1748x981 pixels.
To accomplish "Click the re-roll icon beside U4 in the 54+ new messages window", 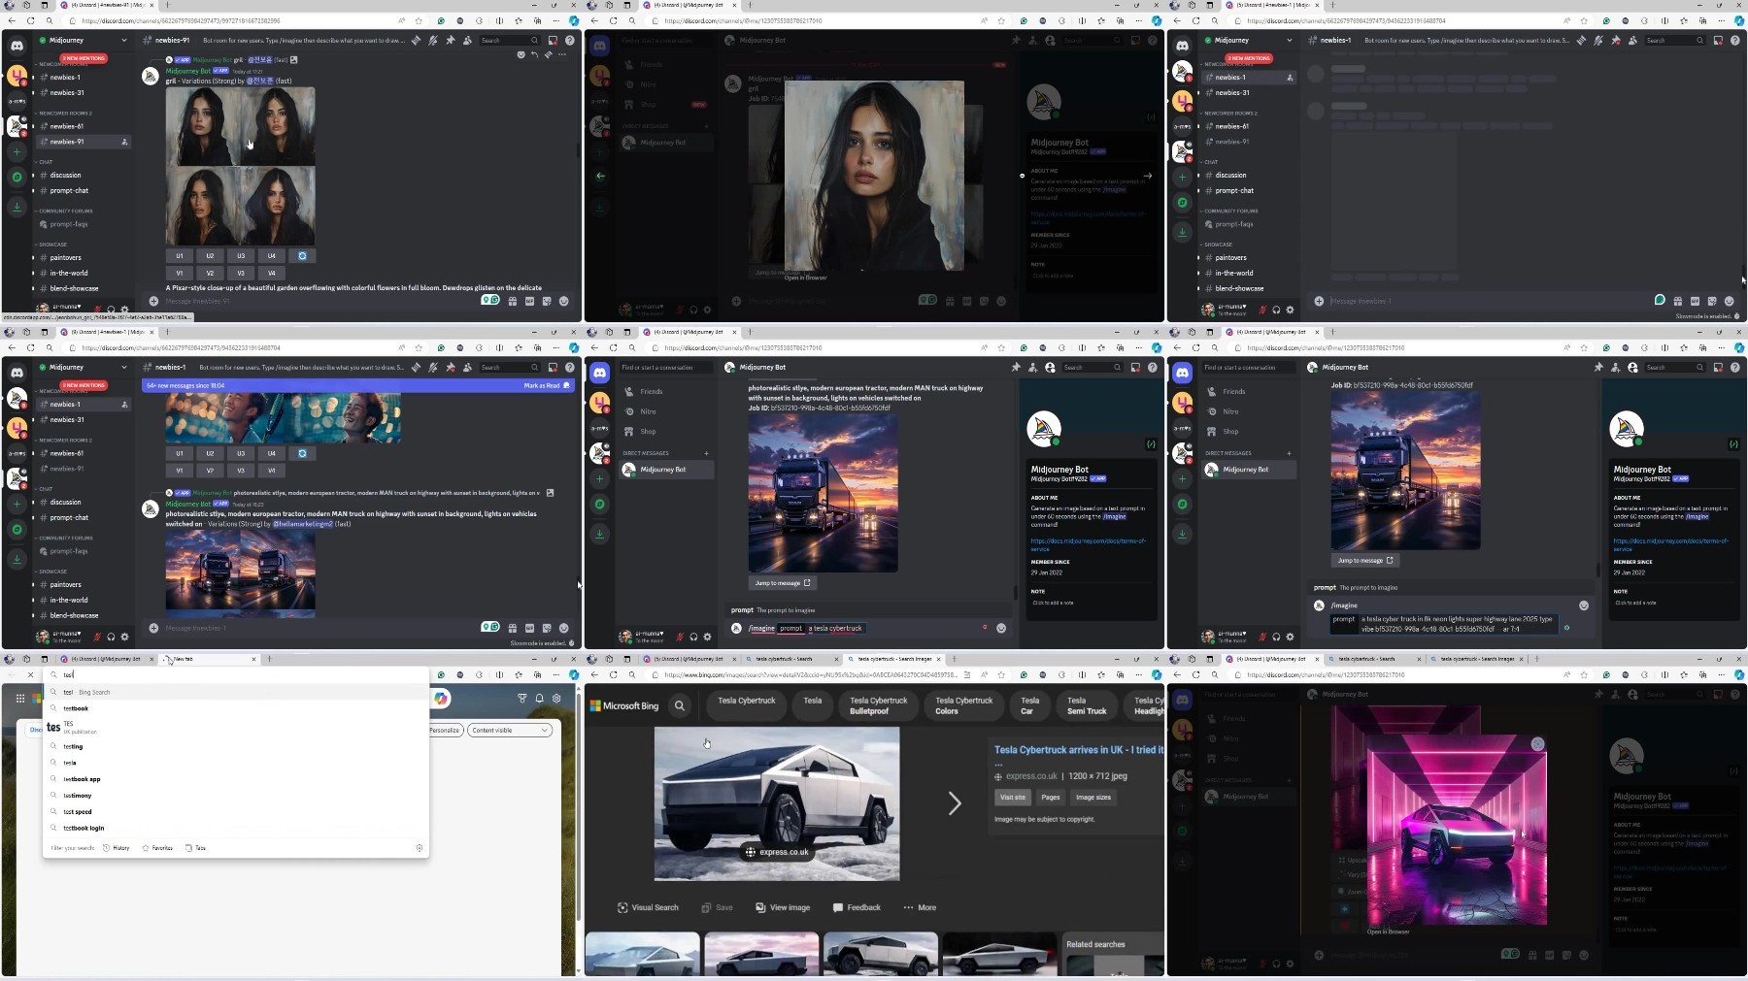I will tap(302, 453).
